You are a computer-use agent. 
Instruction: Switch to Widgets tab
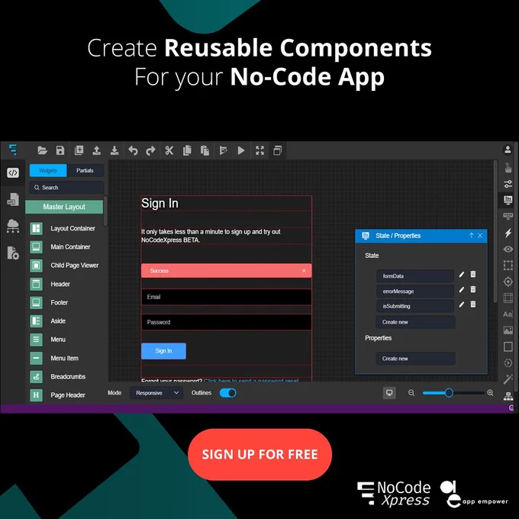[48, 170]
